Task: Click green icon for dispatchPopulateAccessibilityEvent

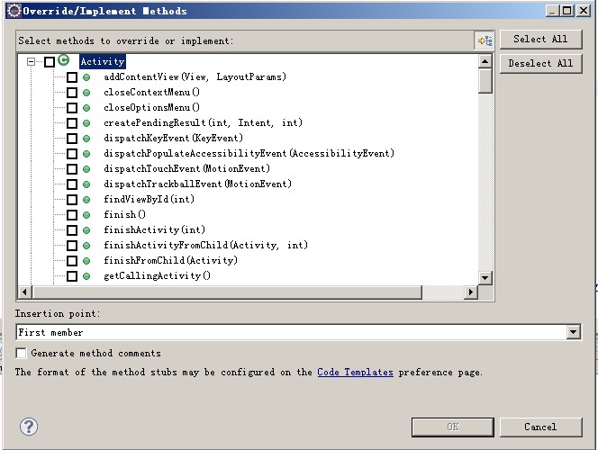Action: coord(86,154)
